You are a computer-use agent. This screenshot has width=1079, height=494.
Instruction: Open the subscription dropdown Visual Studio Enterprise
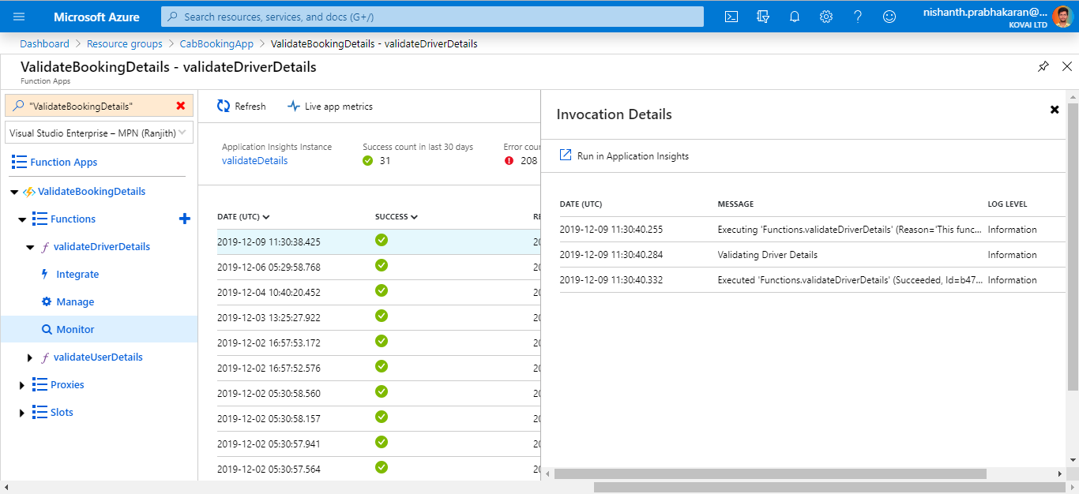point(99,133)
